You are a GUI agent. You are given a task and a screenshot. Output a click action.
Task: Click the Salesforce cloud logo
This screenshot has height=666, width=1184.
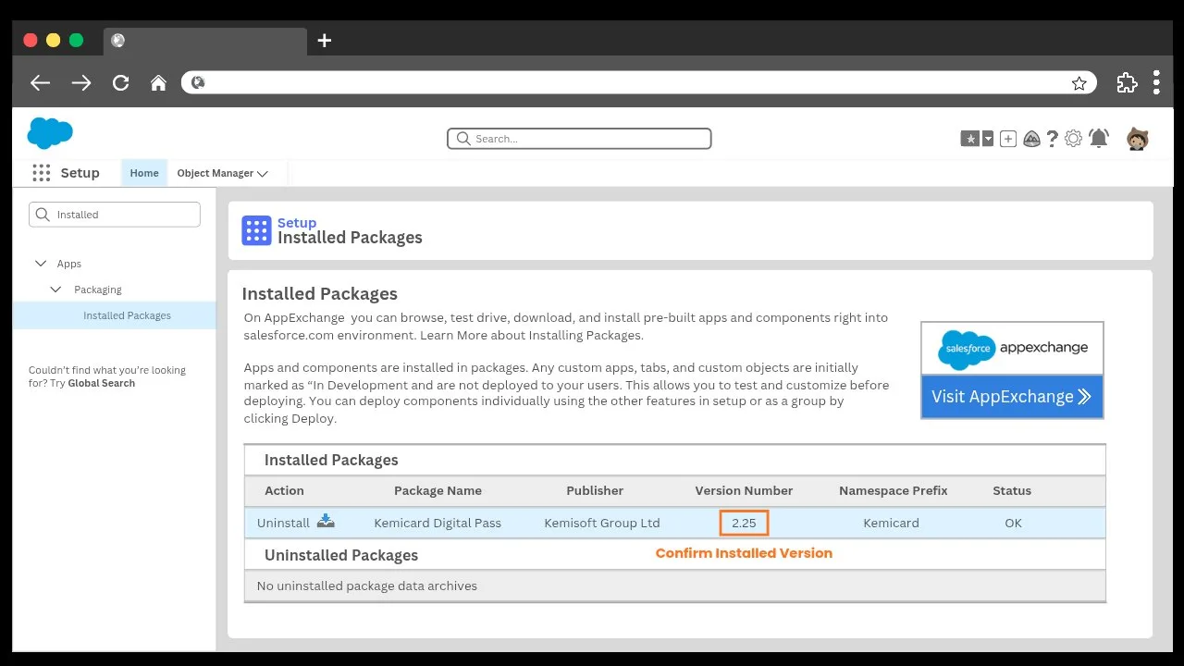[50, 133]
